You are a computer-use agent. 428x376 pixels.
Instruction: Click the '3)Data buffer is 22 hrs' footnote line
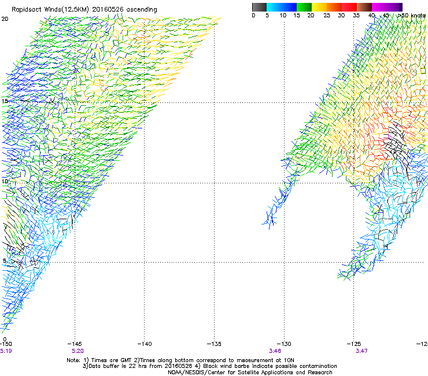click(209, 366)
